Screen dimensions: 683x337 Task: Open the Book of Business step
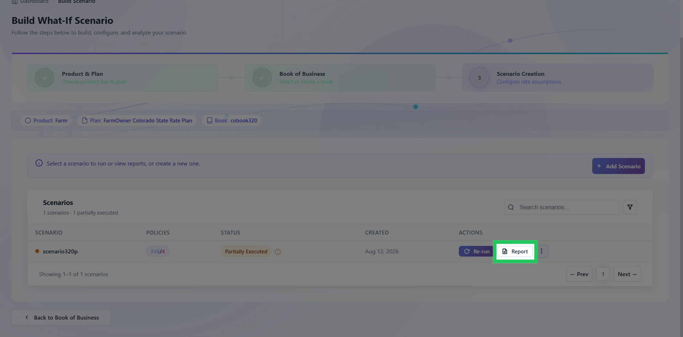[340, 78]
